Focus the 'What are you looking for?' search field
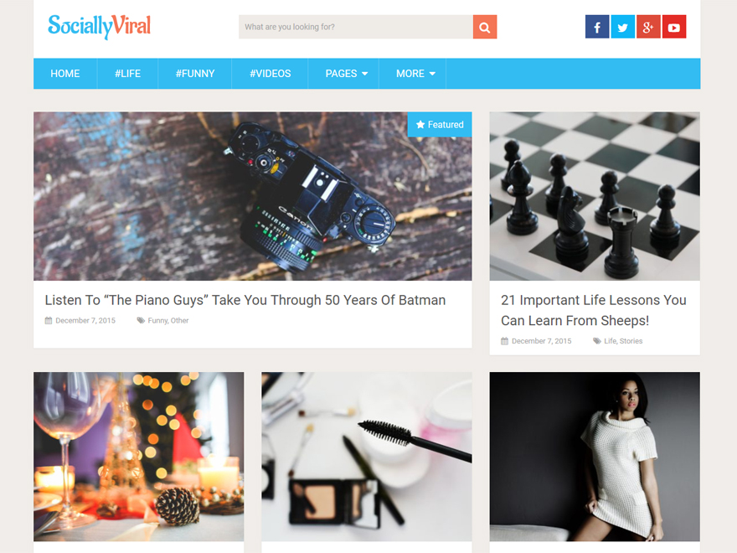Image resolution: width=737 pixels, height=553 pixels. (x=356, y=27)
